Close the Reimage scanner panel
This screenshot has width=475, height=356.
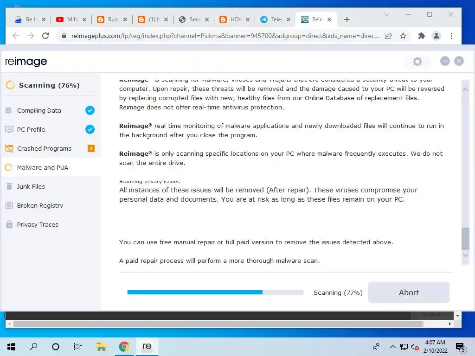pyautogui.click(x=459, y=61)
